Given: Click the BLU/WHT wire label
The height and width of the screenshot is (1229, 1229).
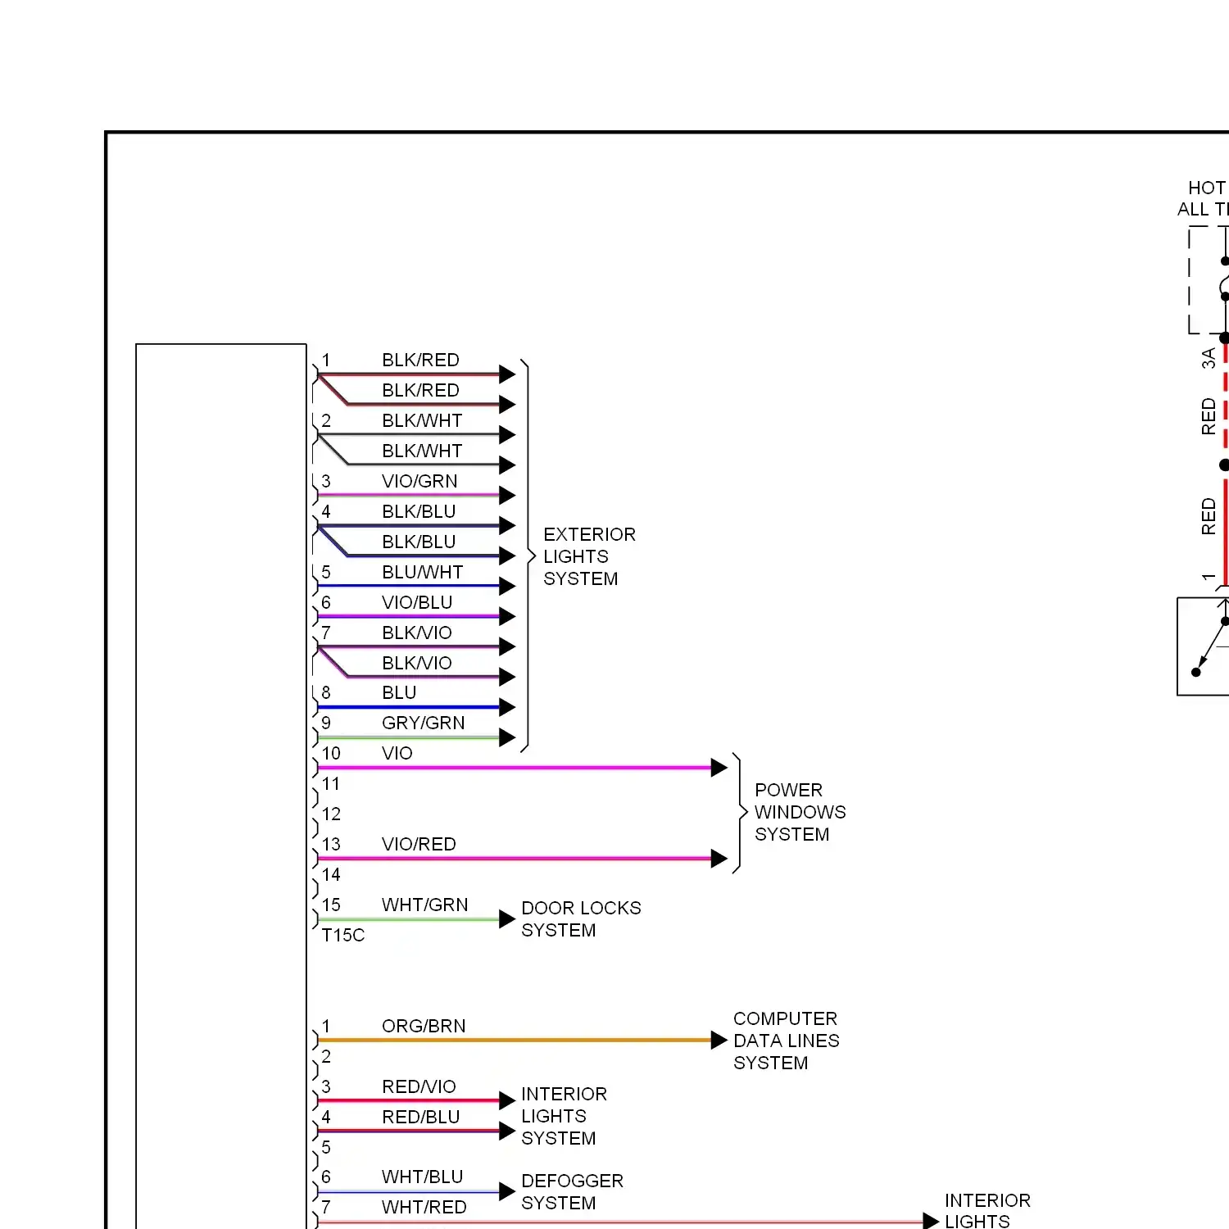Looking at the screenshot, I should click(422, 572).
